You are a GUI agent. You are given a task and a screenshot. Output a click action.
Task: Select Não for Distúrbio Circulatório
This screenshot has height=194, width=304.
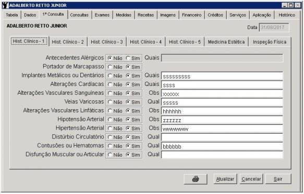[115, 137]
